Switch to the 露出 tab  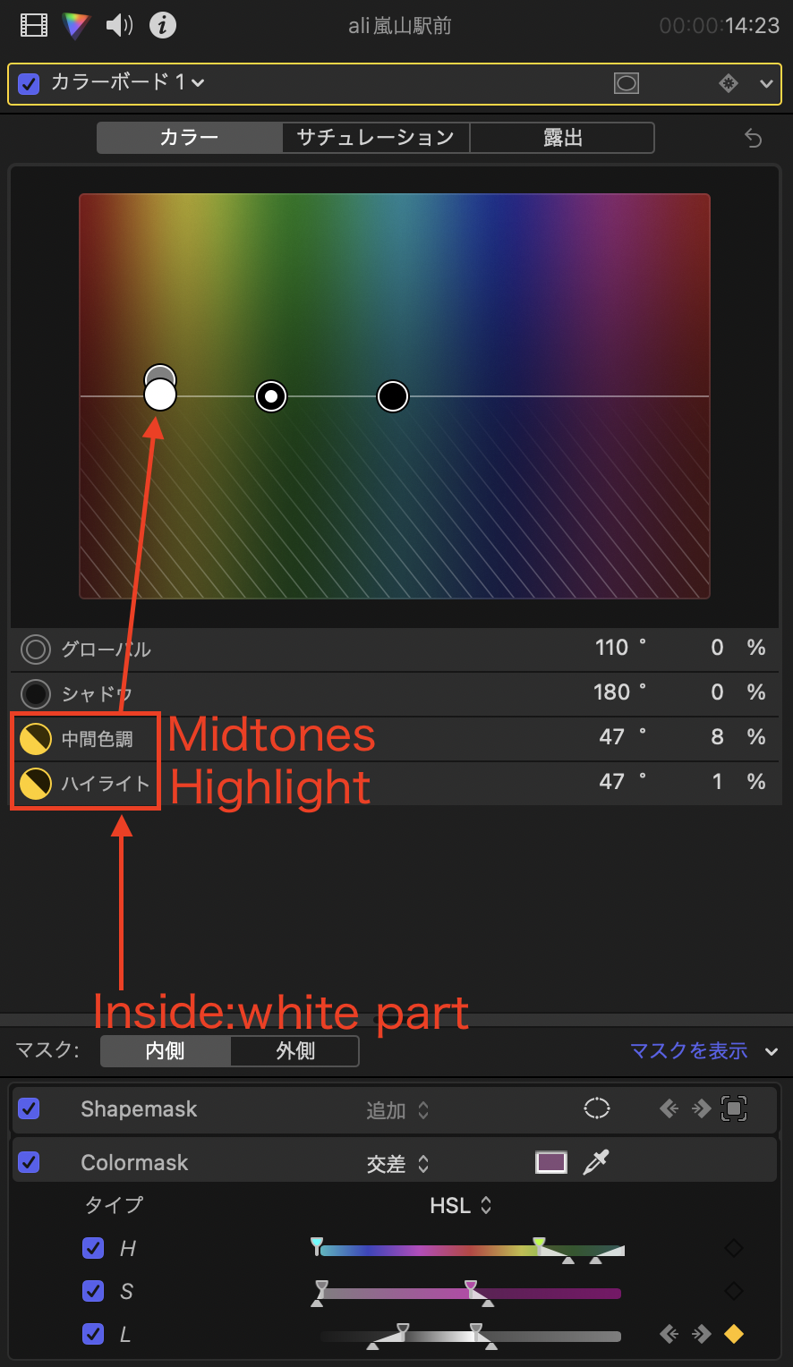(562, 138)
